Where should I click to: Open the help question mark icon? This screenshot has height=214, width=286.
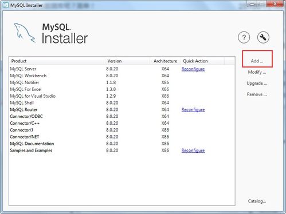pos(244,37)
